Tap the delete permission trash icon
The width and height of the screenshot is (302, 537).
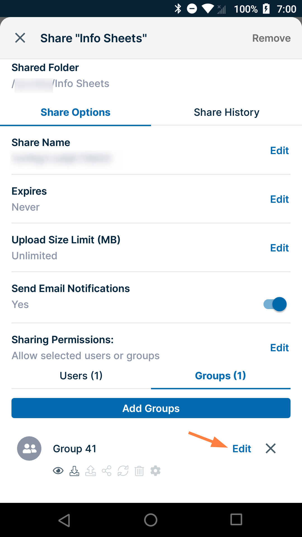tap(139, 471)
